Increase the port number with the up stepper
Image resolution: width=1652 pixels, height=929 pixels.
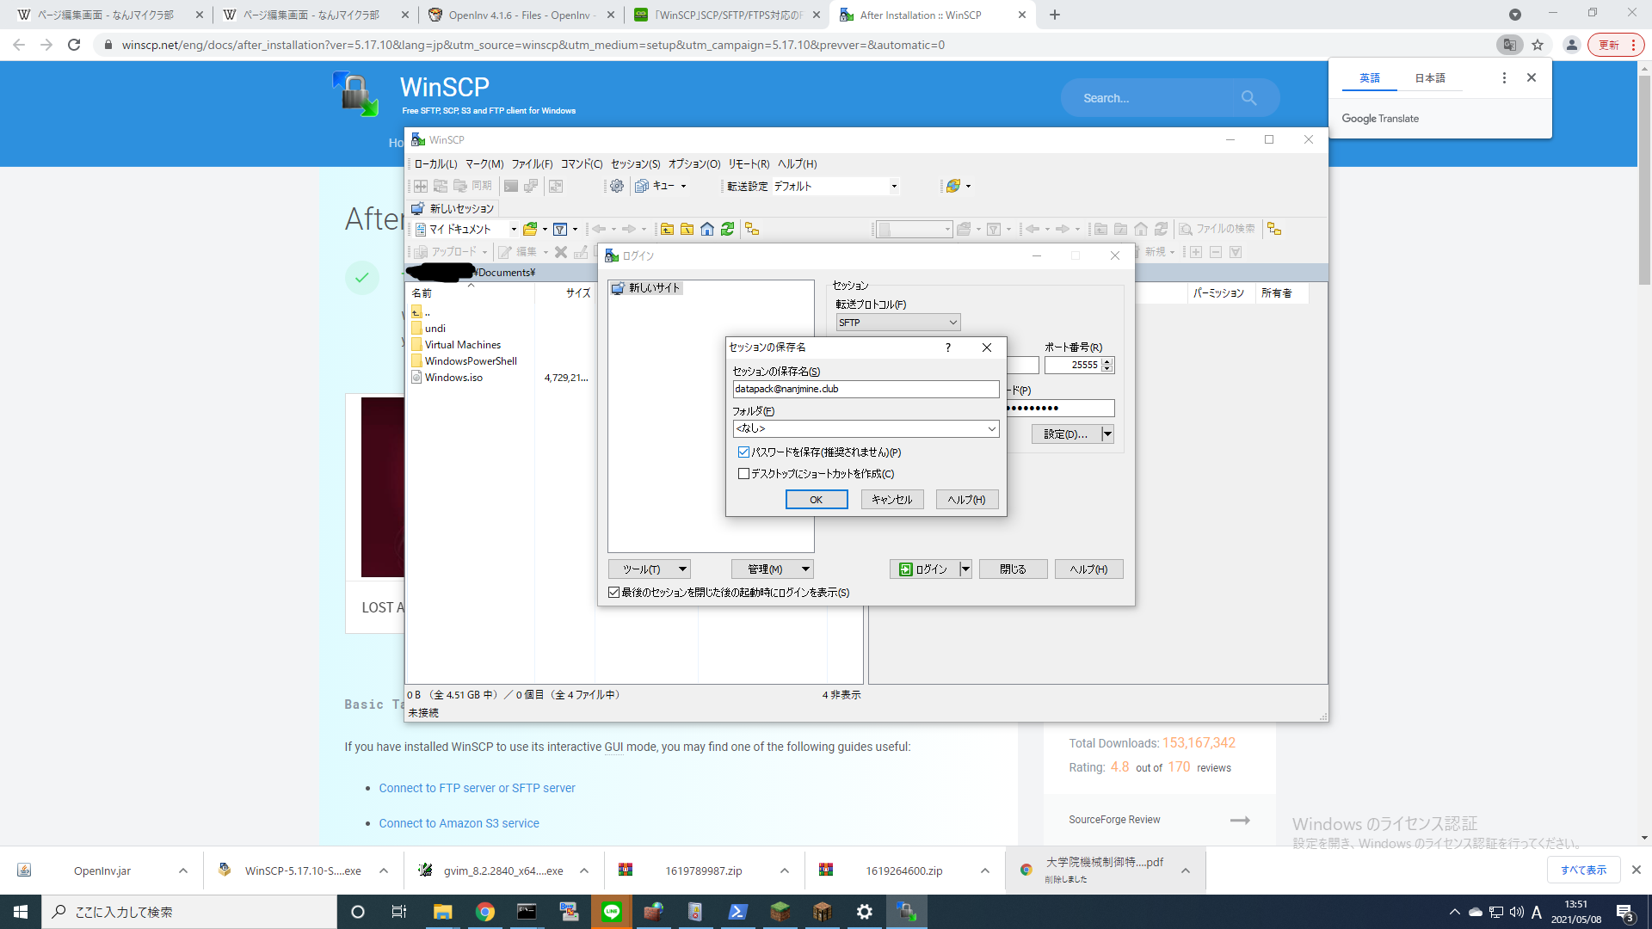click(x=1108, y=361)
